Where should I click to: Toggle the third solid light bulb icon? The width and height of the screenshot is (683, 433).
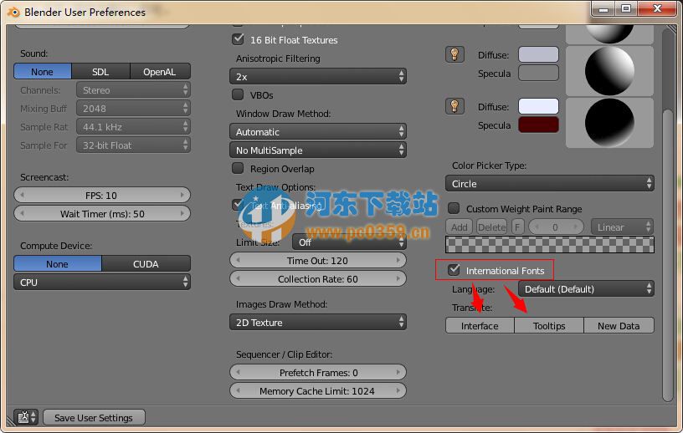pos(454,106)
